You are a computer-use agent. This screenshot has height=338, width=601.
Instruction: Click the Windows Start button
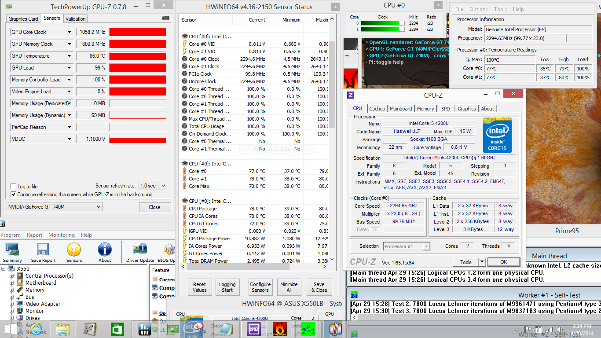[10, 328]
